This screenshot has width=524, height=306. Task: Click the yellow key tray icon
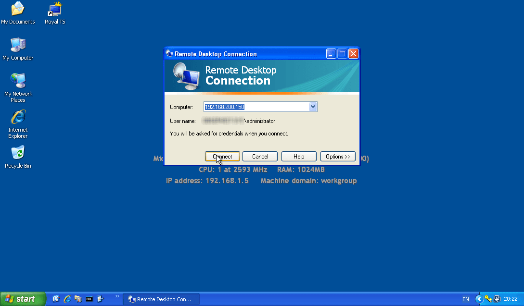point(488,299)
